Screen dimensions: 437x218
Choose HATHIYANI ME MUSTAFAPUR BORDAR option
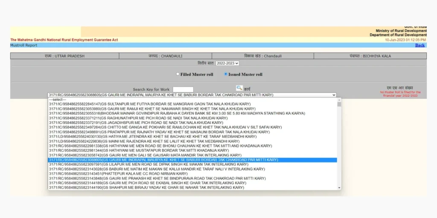[192, 150]
